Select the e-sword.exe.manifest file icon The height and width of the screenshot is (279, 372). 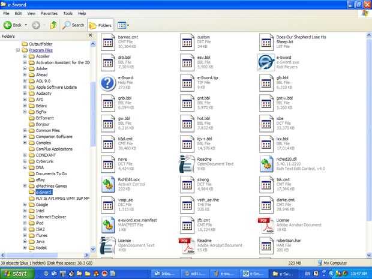pyautogui.click(x=108, y=225)
